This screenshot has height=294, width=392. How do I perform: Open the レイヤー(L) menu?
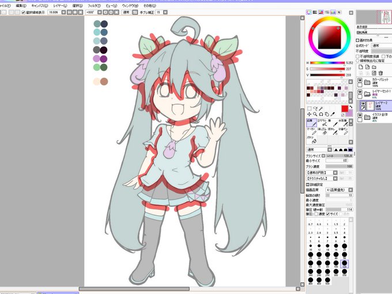pos(60,6)
